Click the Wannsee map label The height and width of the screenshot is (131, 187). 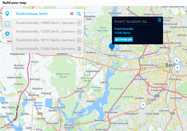[99, 120]
